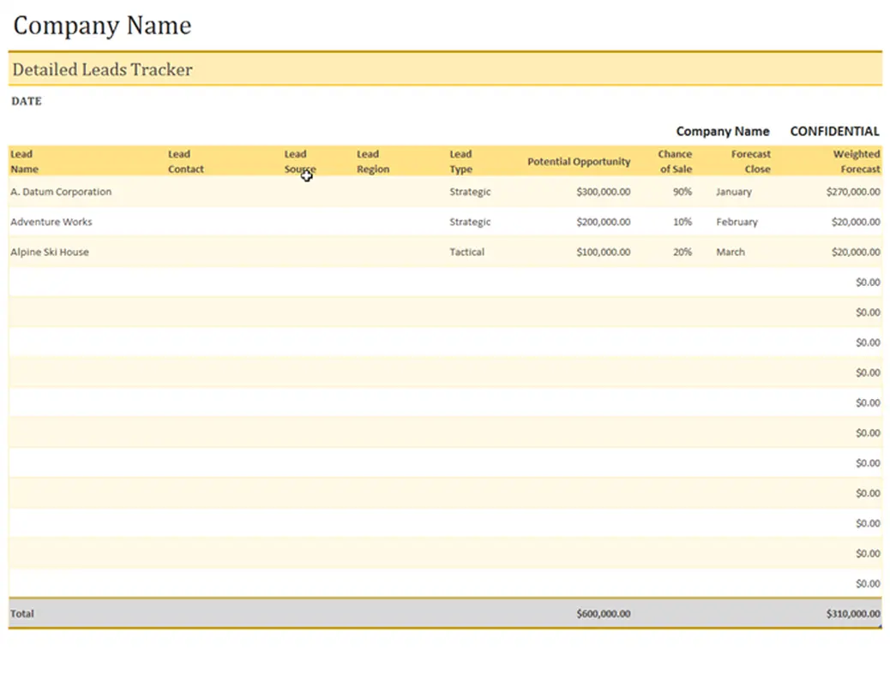Select the Total row label
Image resolution: width=890 pixels, height=685 pixels.
22,613
